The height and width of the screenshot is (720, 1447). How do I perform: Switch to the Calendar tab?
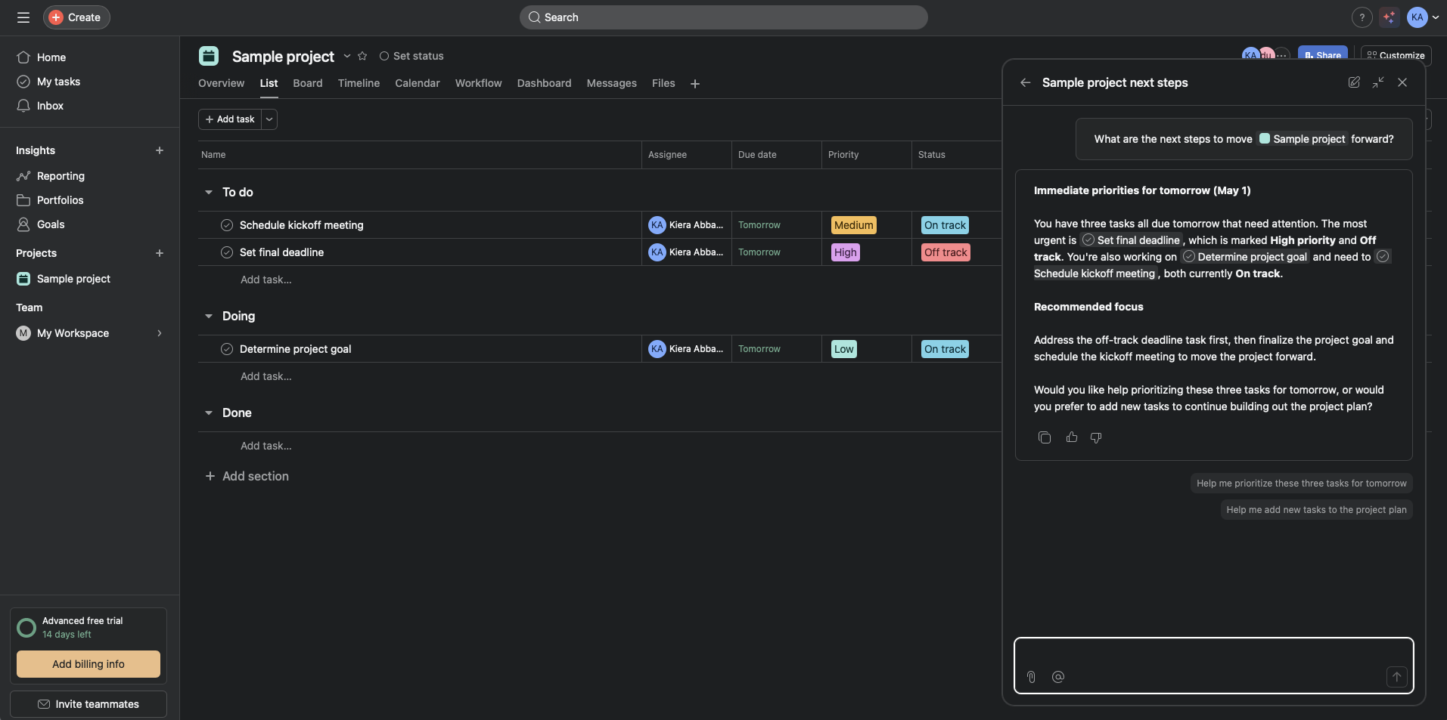[418, 83]
